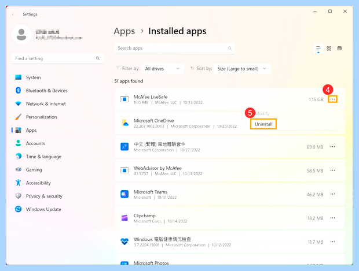Choose Uninstall from the context menu
Screen dimensions: 359x271
(x=263, y=124)
